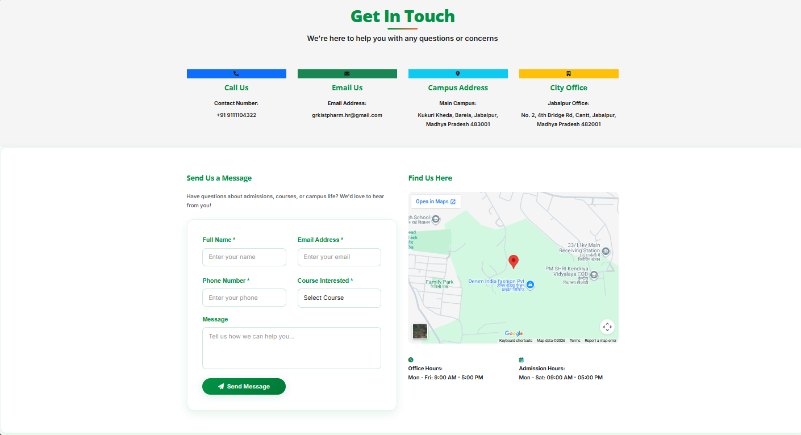Click the building icon above City Office
Image resolution: width=801 pixels, height=435 pixels.
point(568,73)
